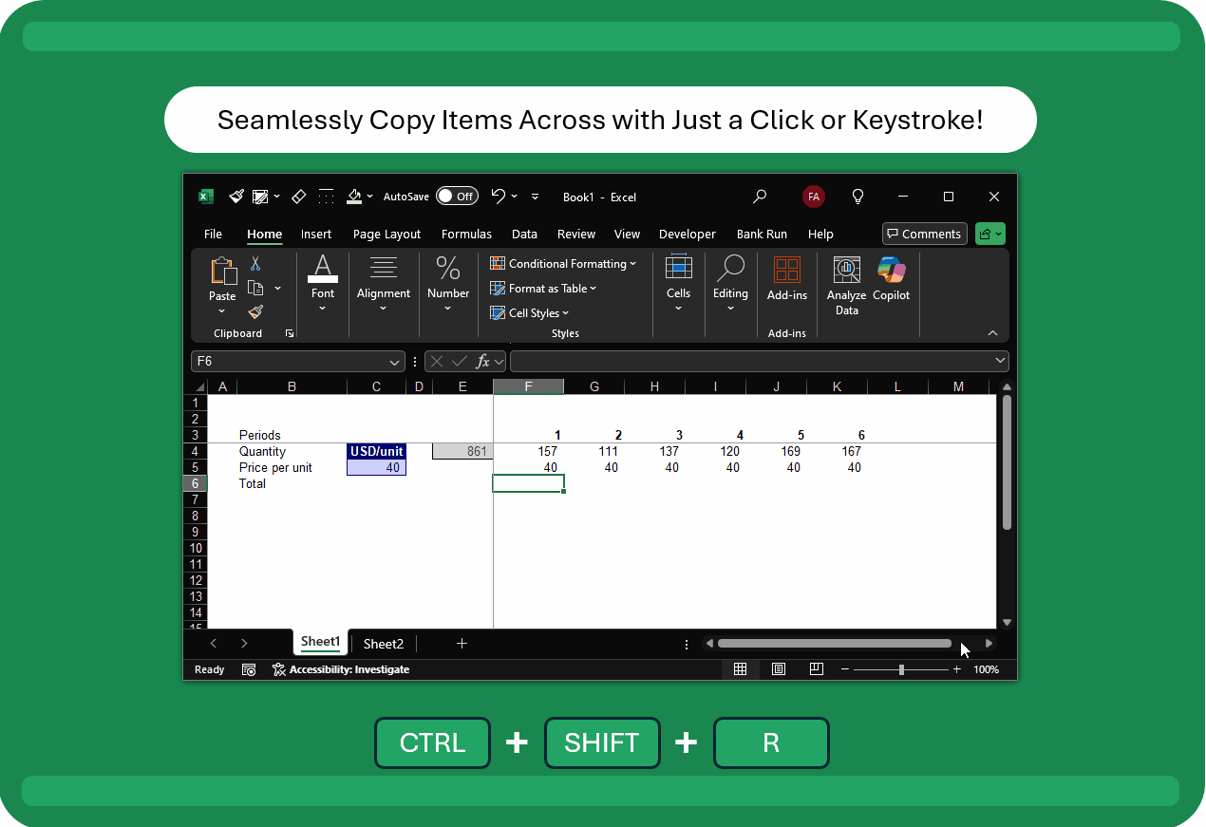Open the Cell Styles dropdown
The image size is (1206, 827).
point(529,313)
